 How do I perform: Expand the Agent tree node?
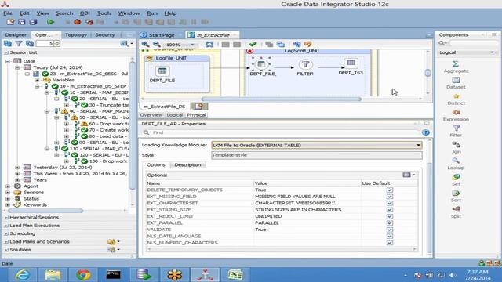tap(8, 186)
